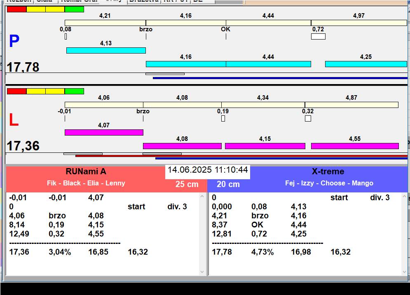This screenshot has height=295, width=410.
Task: Click the down scroll arrow in the X-treme results list
Action: click(x=405, y=272)
